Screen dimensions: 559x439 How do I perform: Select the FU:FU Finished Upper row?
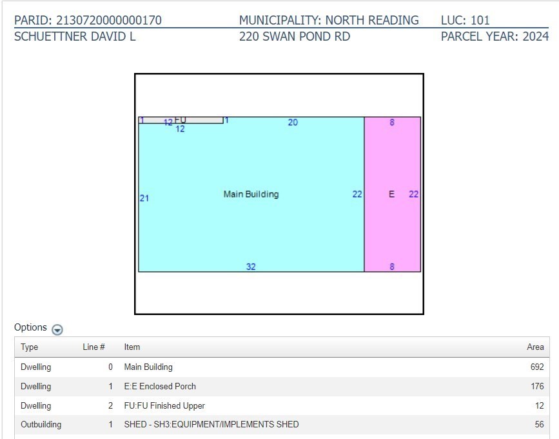pos(164,406)
